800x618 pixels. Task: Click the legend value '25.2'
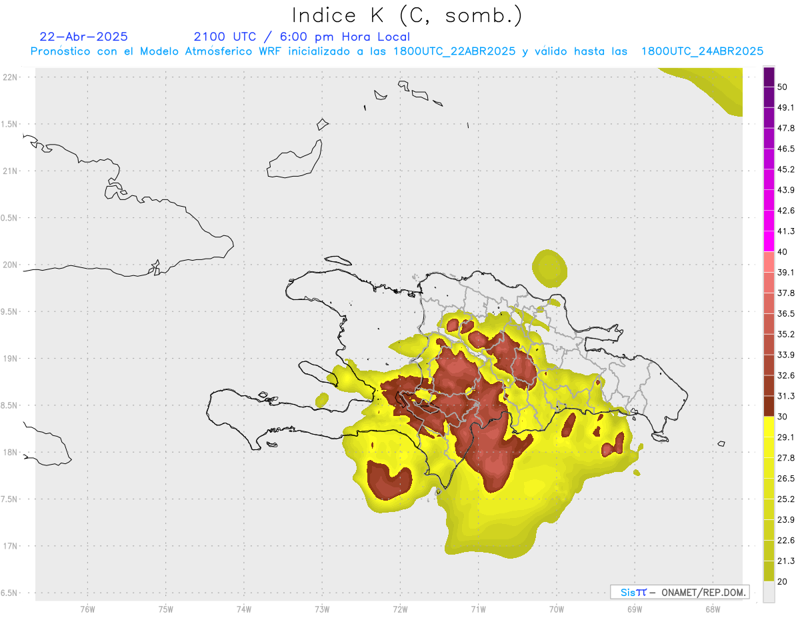tap(786, 499)
